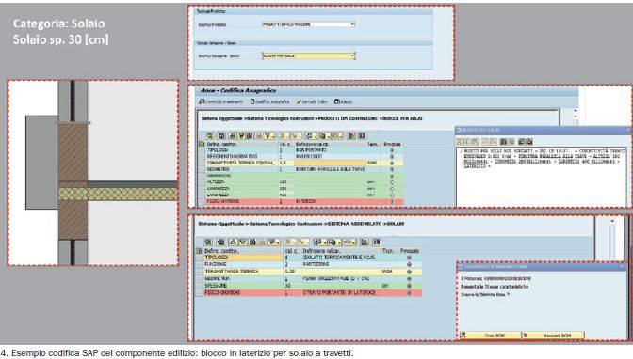Sort ascending in the BLOCCO PER SOLAI grid
This screenshot has width=633, height=359.
point(232,135)
